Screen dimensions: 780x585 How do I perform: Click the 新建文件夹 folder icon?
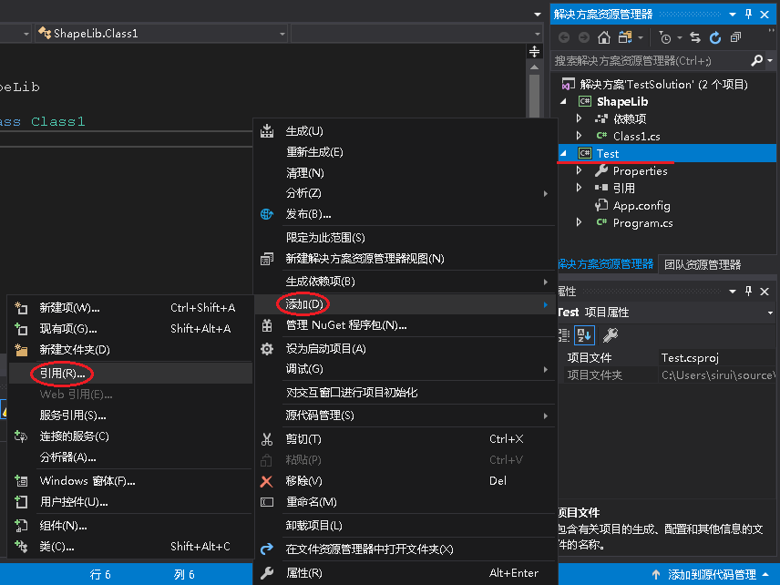pos(21,350)
